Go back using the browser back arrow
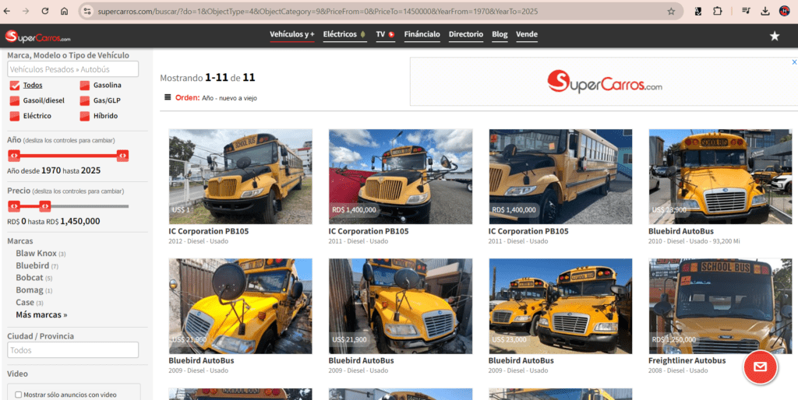798x400 pixels. (7, 11)
